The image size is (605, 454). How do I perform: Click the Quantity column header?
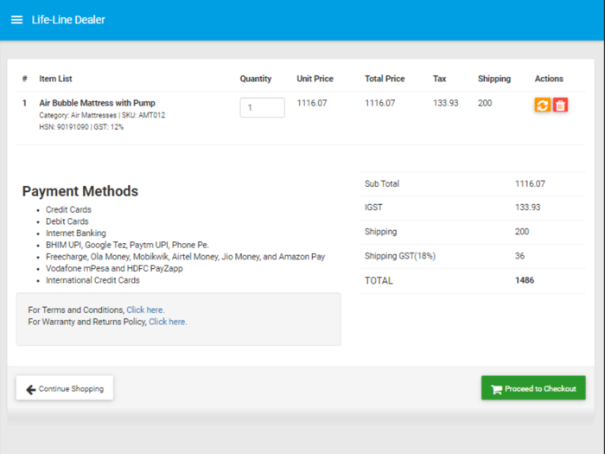(256, 79)
